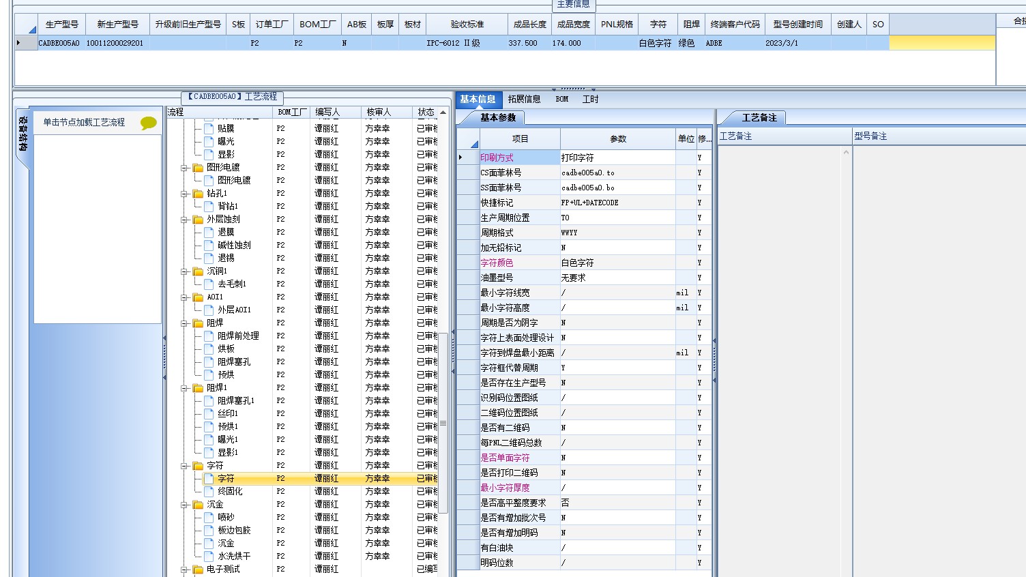
Task: Click the 显影1 document icon
Action: 209,452
